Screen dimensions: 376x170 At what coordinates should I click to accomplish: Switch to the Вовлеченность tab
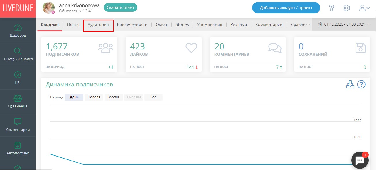click(132, 24)
